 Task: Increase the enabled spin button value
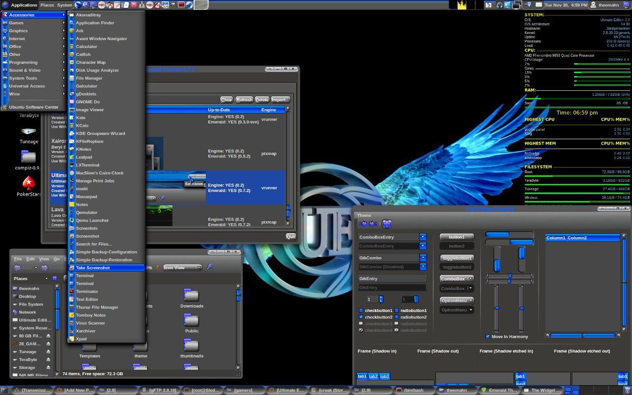(x=381, y=298)
